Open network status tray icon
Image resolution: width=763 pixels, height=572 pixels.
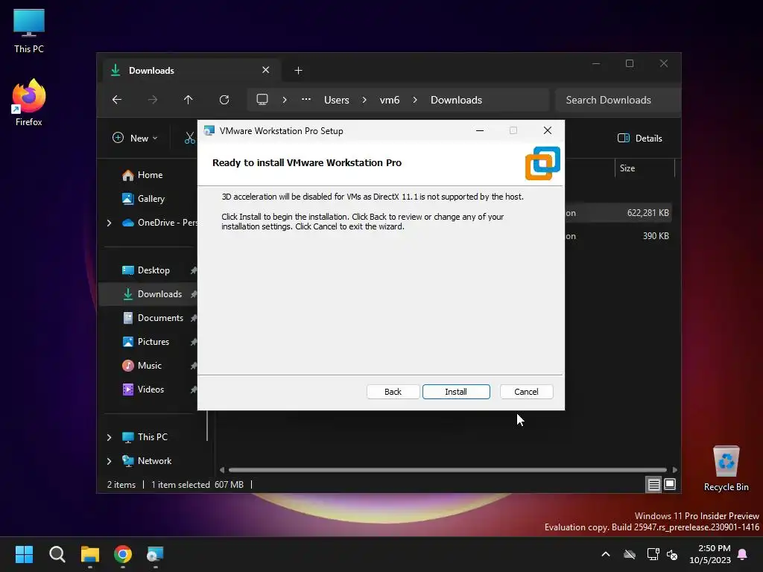click(x=653, y=554)
